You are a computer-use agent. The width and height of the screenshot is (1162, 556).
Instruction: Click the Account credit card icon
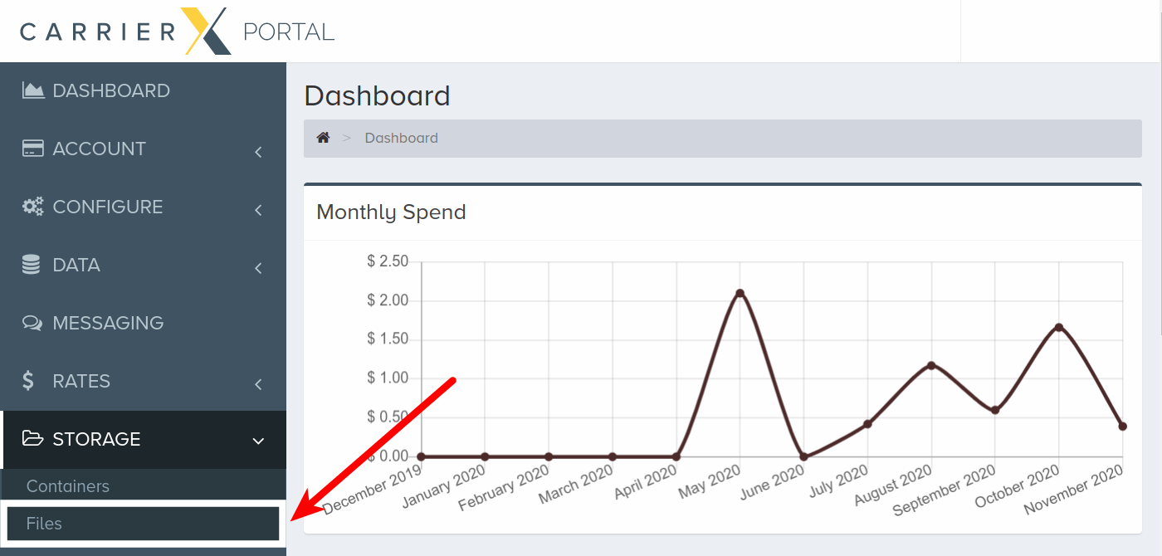point(32,149)
